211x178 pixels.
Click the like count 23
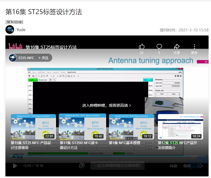pos(141,53)
